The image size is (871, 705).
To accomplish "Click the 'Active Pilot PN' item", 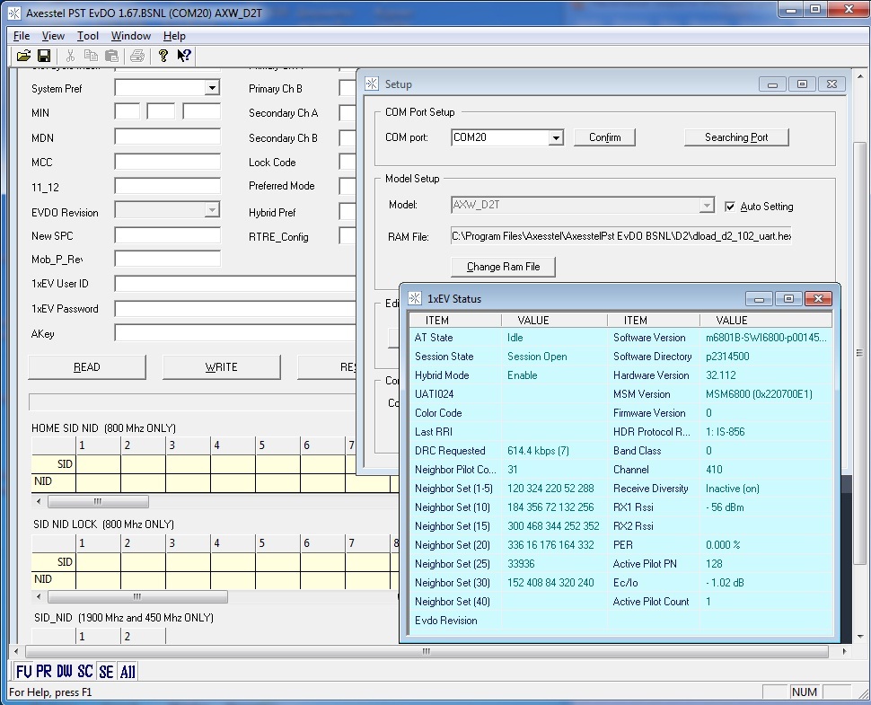I will tap(645, 564).
